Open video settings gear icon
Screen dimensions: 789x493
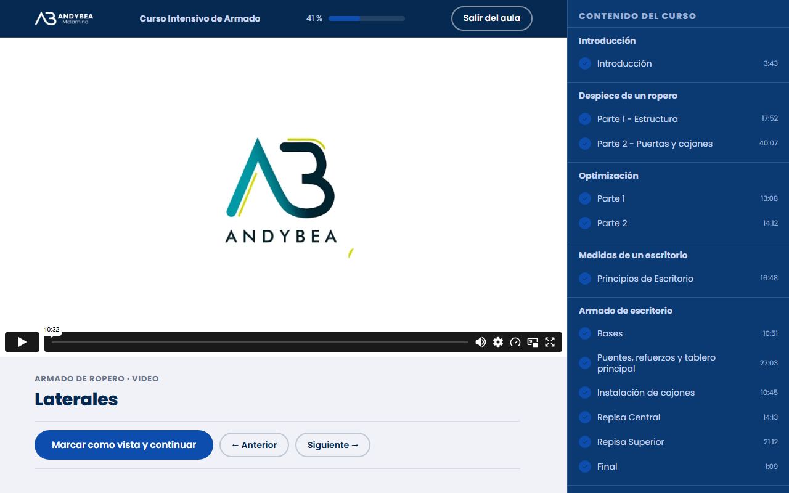[498, 342]
